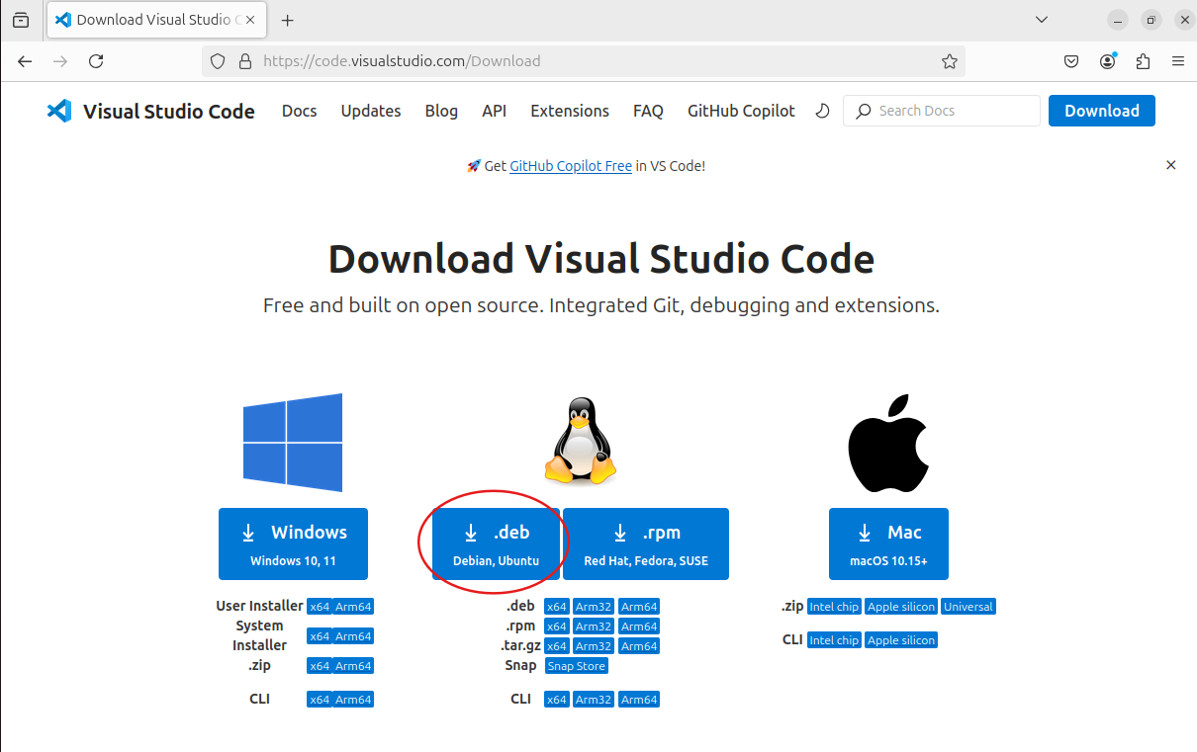Select Apple silicon for Mac CLI
1197x752 pixels.
pos(901,640)
